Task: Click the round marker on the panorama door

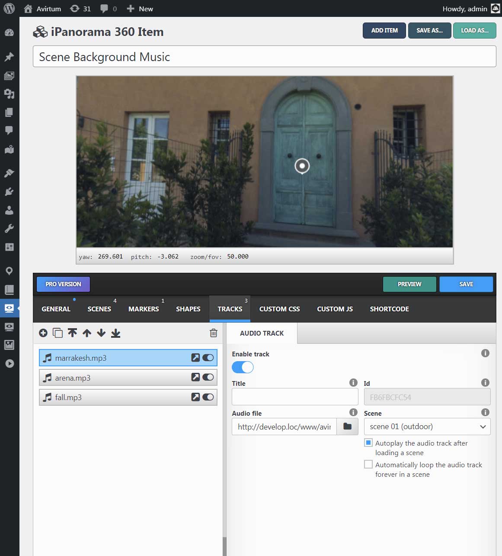Action: point(302,166)
